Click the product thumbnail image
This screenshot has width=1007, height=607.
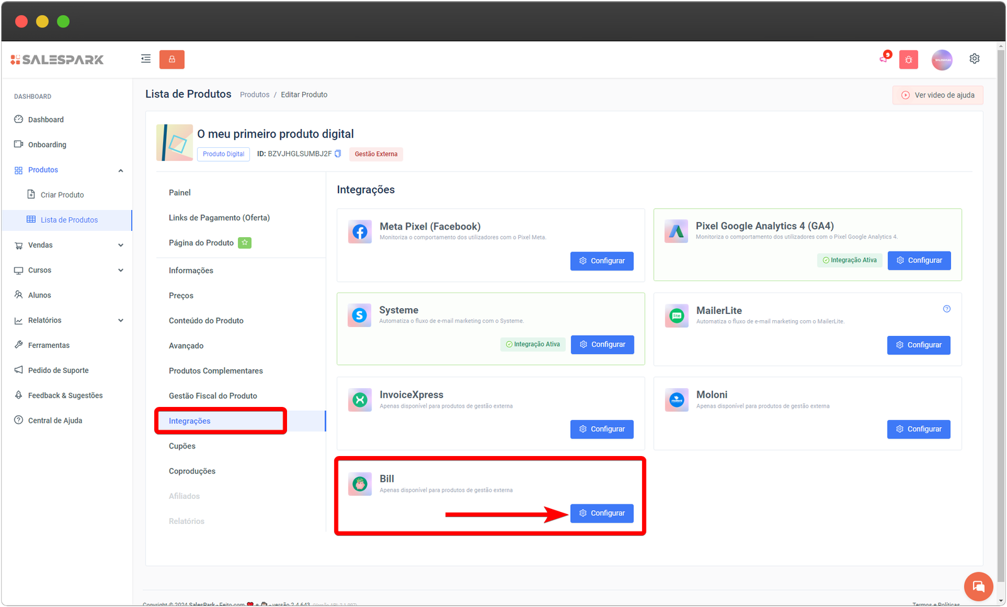point(174,143)
